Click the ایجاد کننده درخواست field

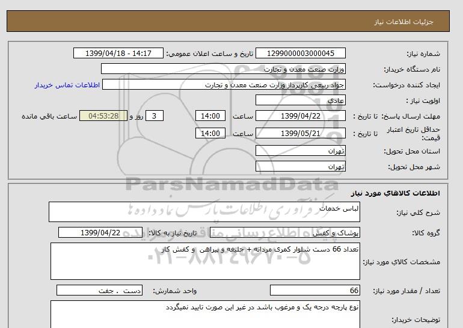224,84
